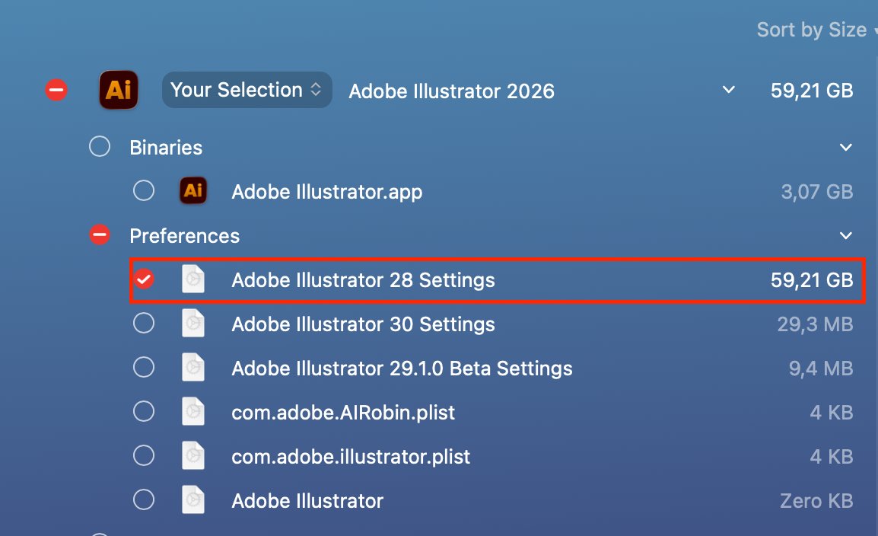Click the 9,4 MB size value
Image resolution: width=878 pixels, height=536 pixels.
(x=821, y=368)
